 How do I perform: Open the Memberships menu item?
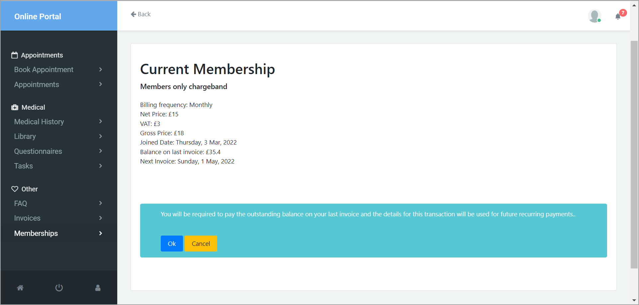[x=59, y=233]
